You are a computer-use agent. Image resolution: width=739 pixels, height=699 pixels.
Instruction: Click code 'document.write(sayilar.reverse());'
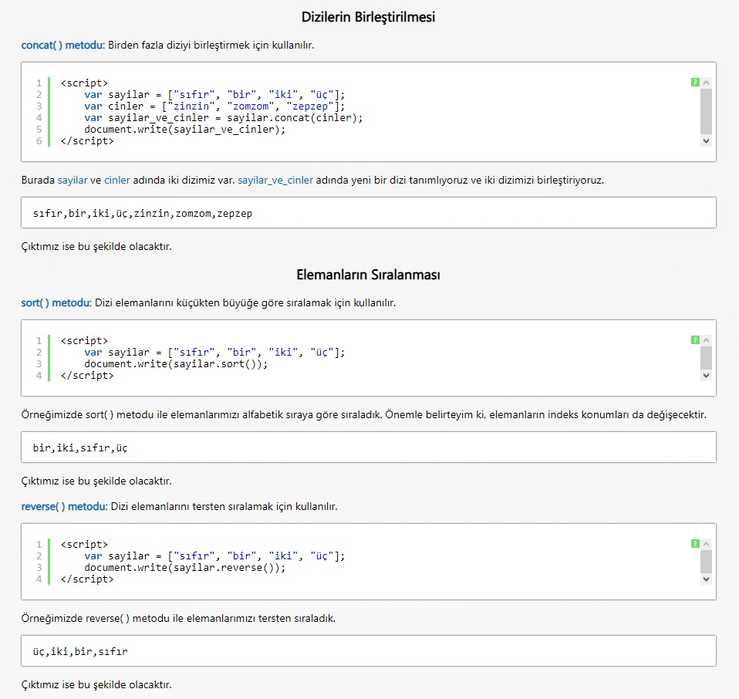185,568
